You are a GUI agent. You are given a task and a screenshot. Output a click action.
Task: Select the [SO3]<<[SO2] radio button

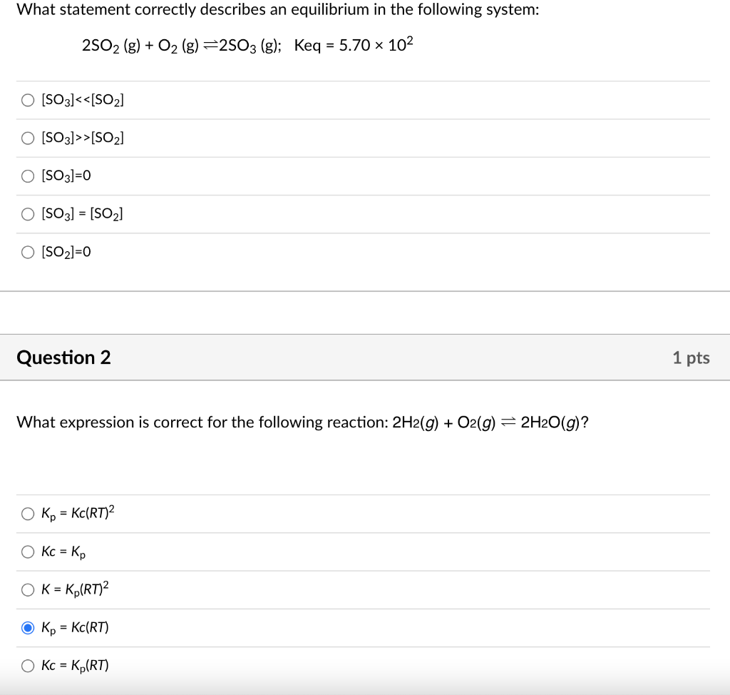[28, 100]
